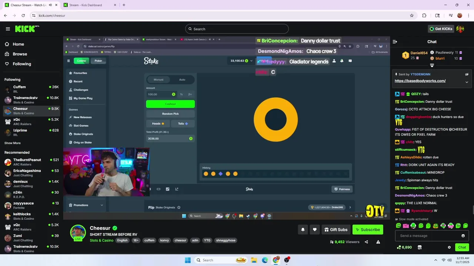Collapse the chat panel arrow icon
474x266 pixels.
pos(395,42)
